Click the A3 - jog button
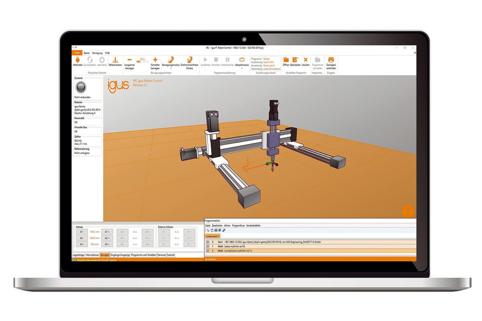 click(x=82, y=244)
